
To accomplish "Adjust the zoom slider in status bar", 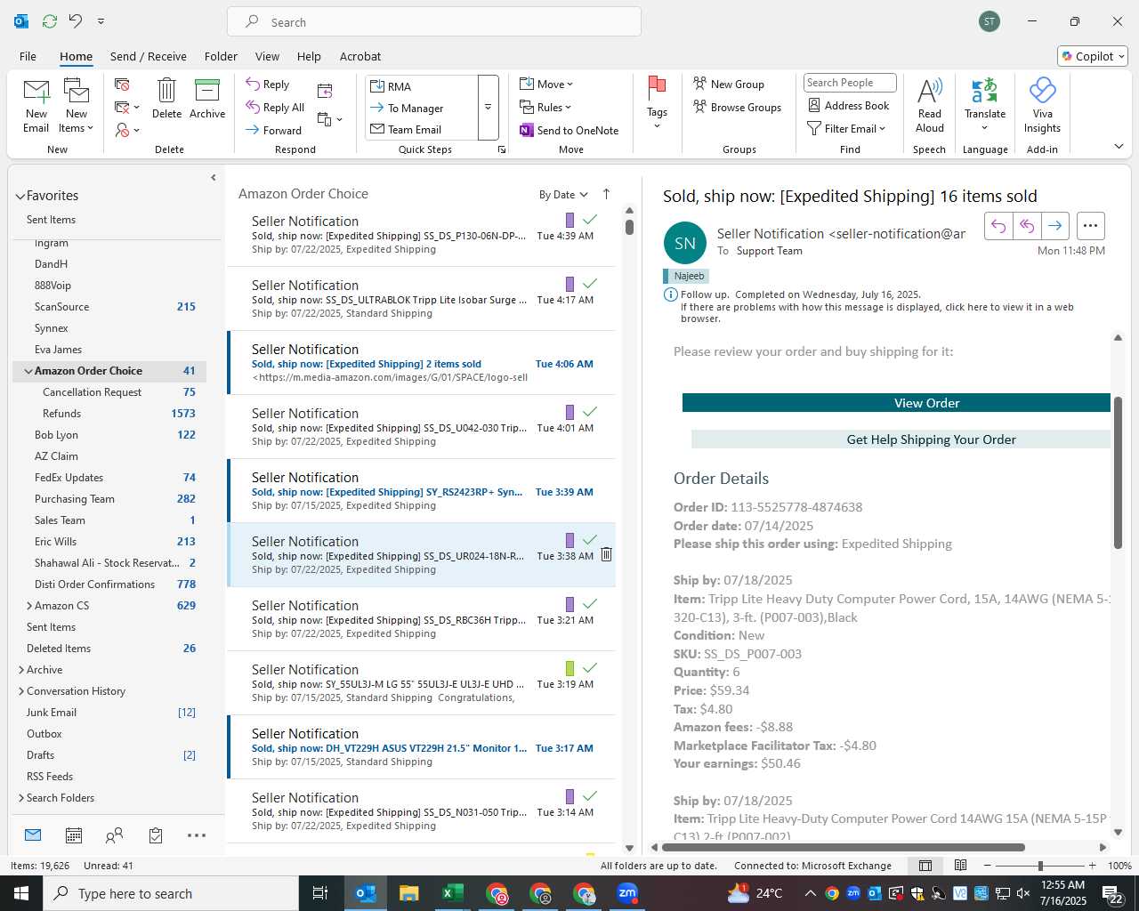I will pyautogui.click(x=1040, y=866).
